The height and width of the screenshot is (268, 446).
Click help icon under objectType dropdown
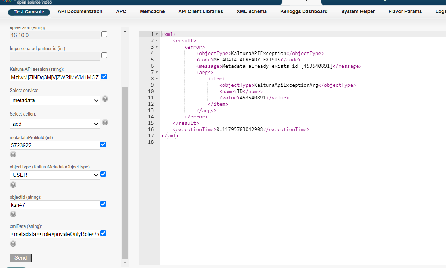pos(13,185)
